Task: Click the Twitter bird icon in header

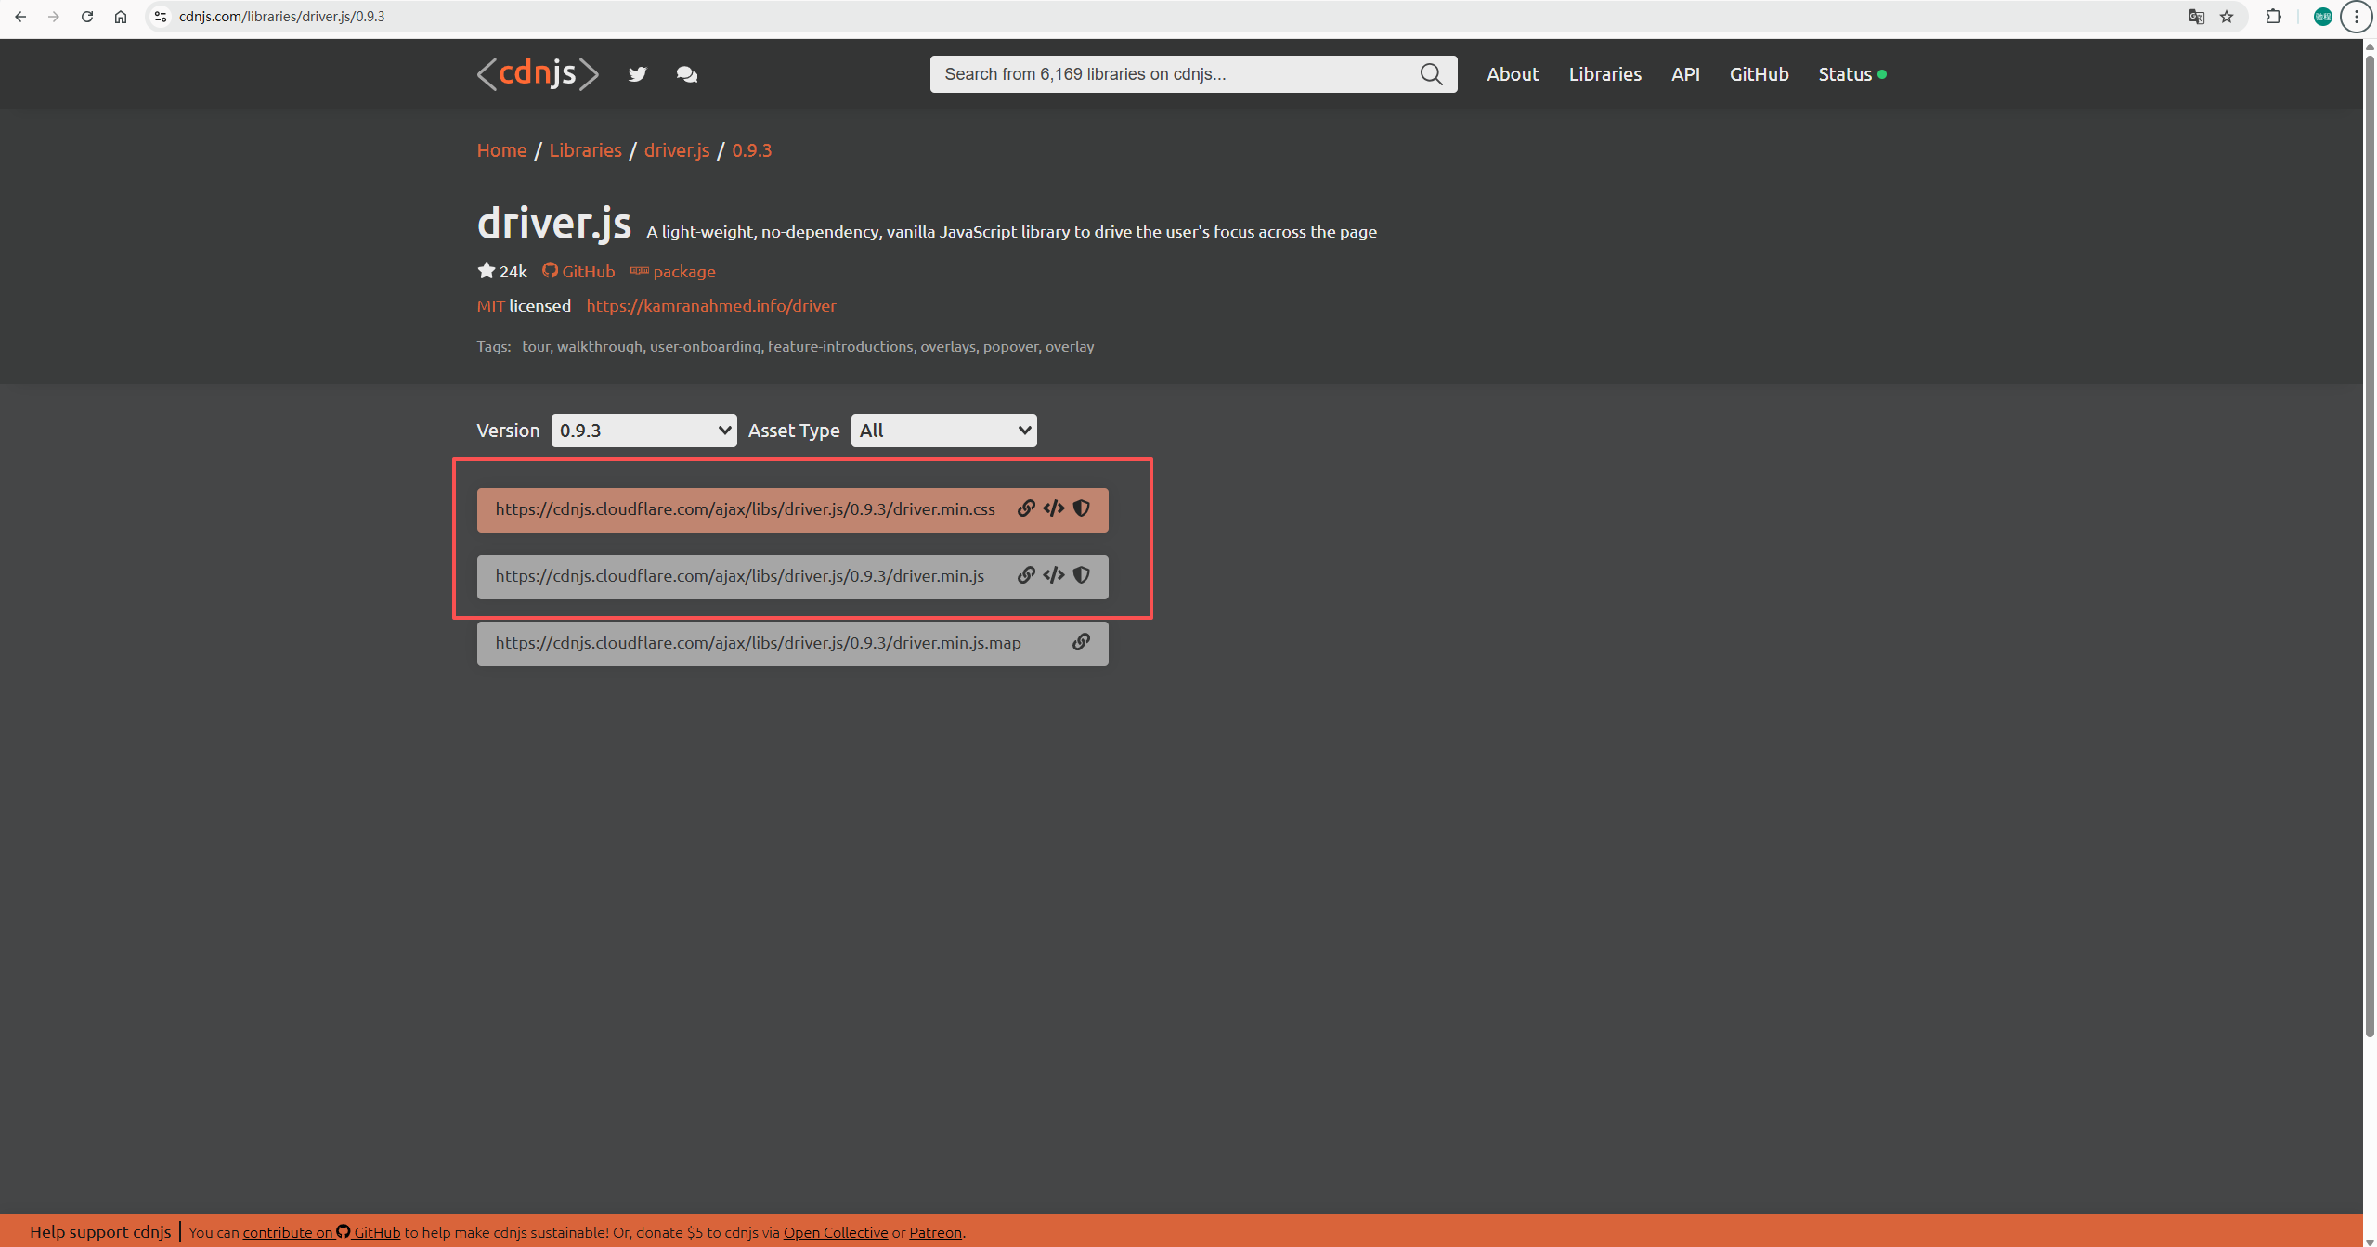Action: tap(637, 74)
